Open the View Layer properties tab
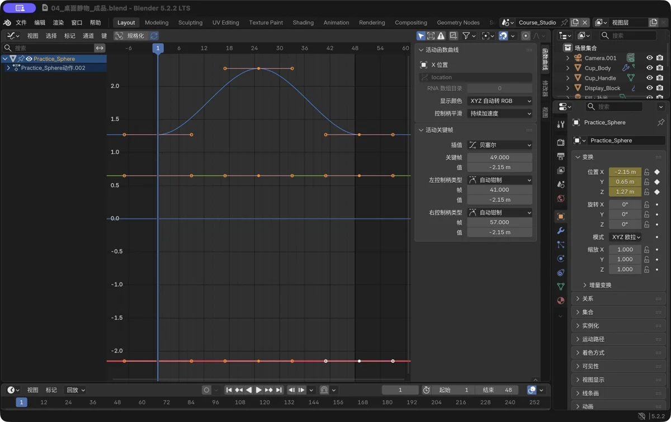Image resolution: width=671 pixels, height=422 pixels. (x=561, y=170)
